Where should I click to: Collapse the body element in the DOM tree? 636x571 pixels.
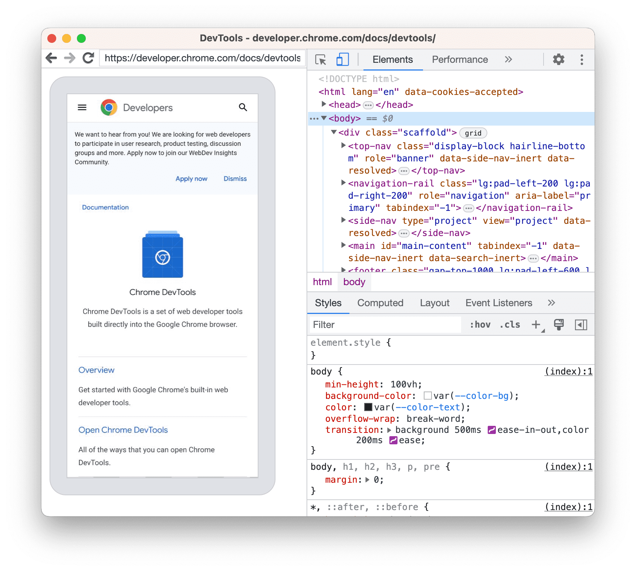pos(324,119)
